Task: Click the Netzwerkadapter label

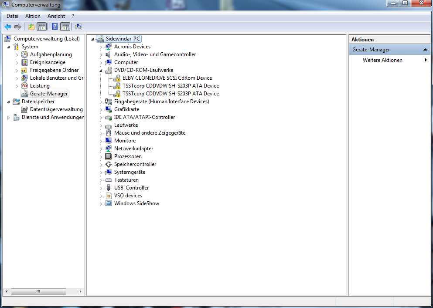Action: tap(134, 149)
